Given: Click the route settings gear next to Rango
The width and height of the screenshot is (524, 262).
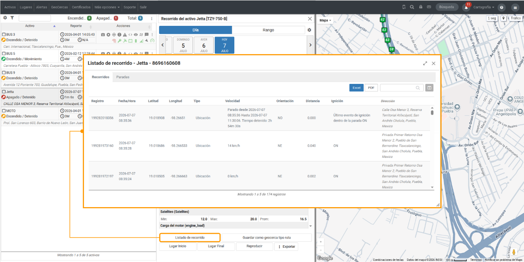Looking at the screenshot, I should 309,30.
